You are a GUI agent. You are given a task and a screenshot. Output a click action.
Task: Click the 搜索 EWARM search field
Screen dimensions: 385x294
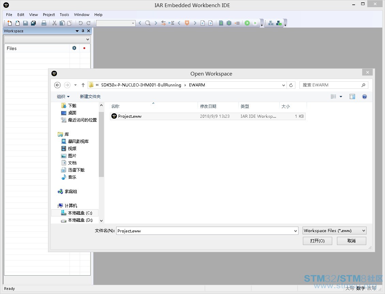point(334,85)
